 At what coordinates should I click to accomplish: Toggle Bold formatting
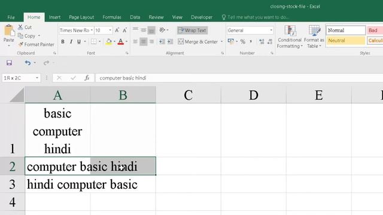pyautogui.click(x=63, y=41)
